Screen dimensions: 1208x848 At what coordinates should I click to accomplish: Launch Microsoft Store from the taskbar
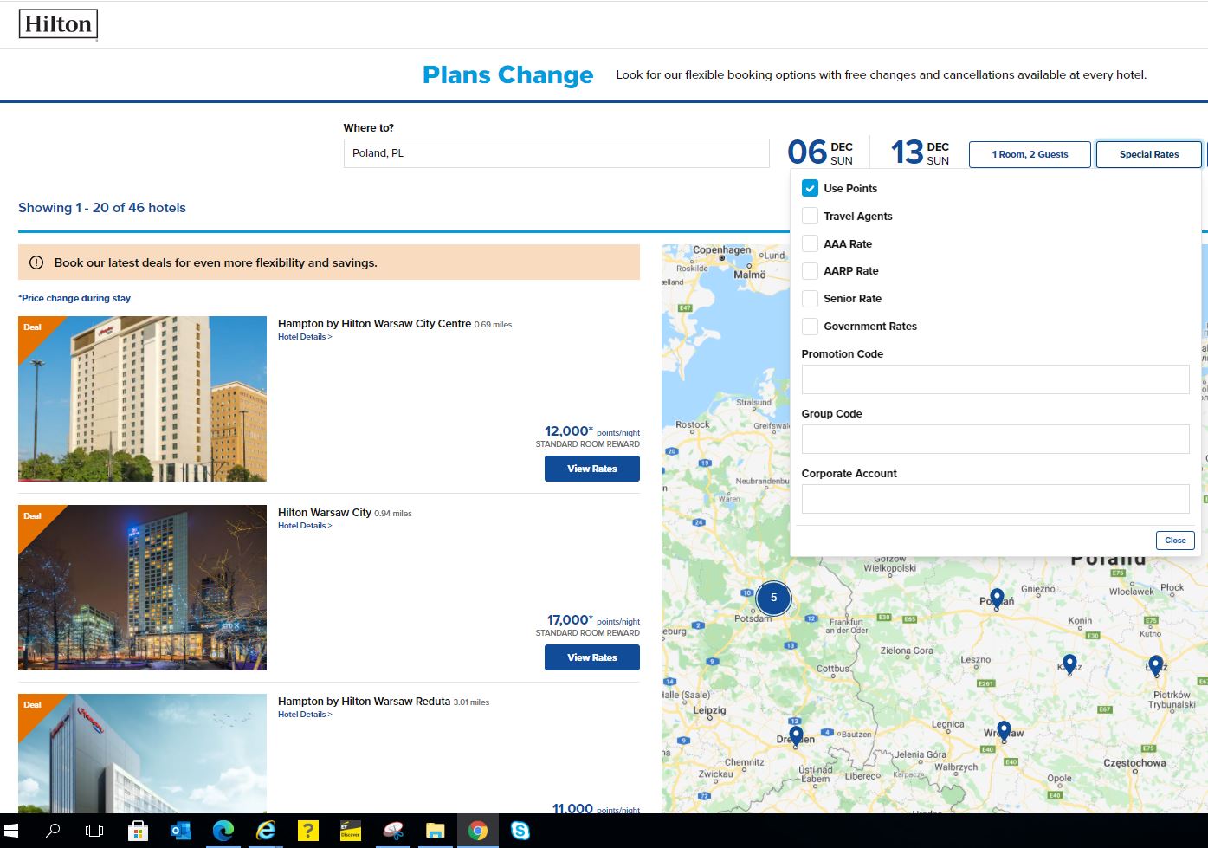coord(138,831)
